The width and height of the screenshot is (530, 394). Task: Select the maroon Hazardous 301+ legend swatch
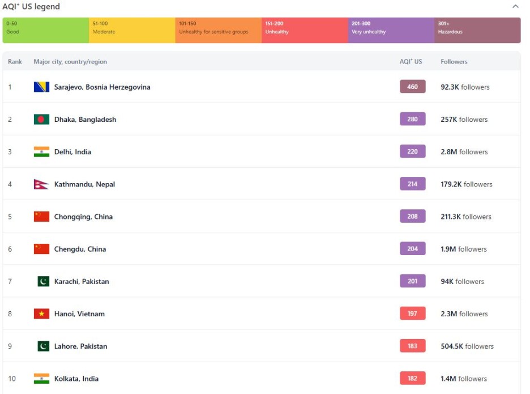coord(477,30)
